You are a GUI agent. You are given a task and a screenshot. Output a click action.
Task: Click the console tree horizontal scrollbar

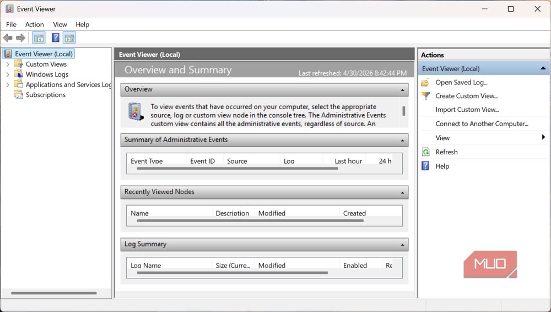53,293
